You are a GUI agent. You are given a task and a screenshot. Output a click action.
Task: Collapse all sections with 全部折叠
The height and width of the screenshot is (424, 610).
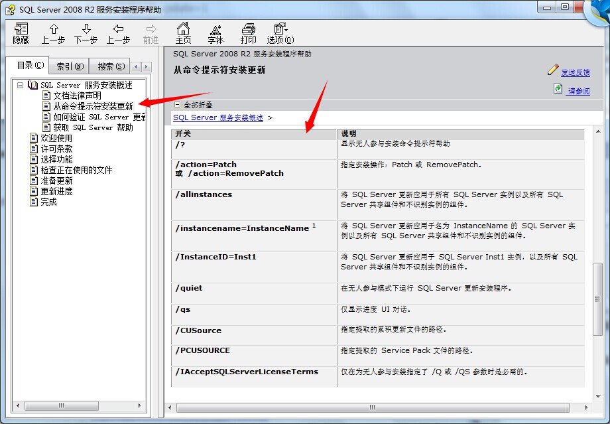tap(198, 105)
